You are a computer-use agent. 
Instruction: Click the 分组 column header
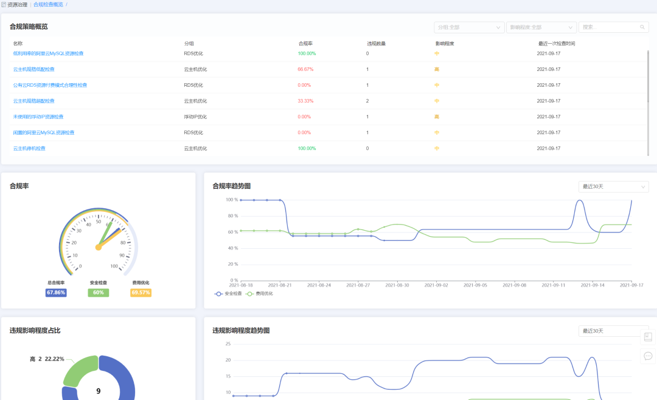[189, 44]
